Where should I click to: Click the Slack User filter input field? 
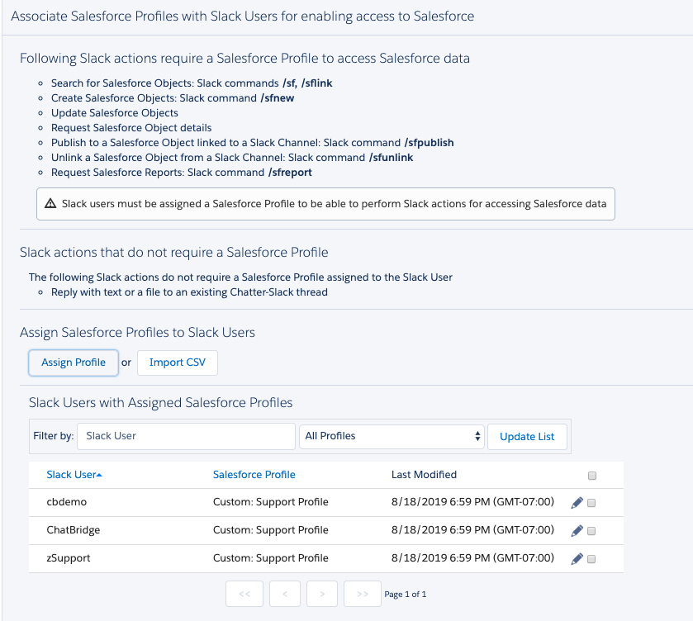[185, 436]
